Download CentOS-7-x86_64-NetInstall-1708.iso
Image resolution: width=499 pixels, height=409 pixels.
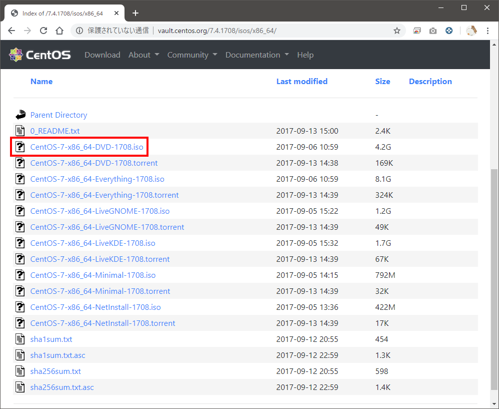click(95, 307)
